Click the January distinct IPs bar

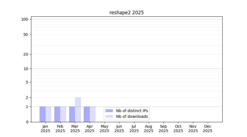click(43, 114)
